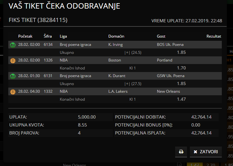The width and height of the screenshot is (233, 166).
Task: Click the Konačni Ishod label under Boston
Action: (72, 68)
